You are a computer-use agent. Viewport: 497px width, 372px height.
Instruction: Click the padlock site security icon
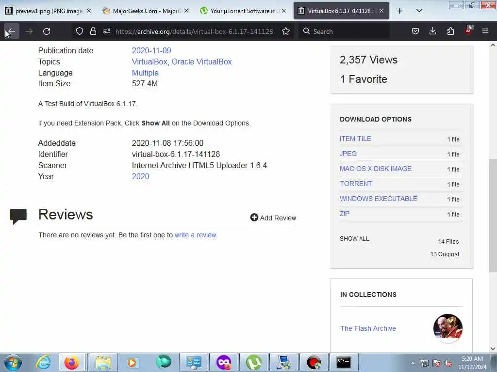click(93, 31)
